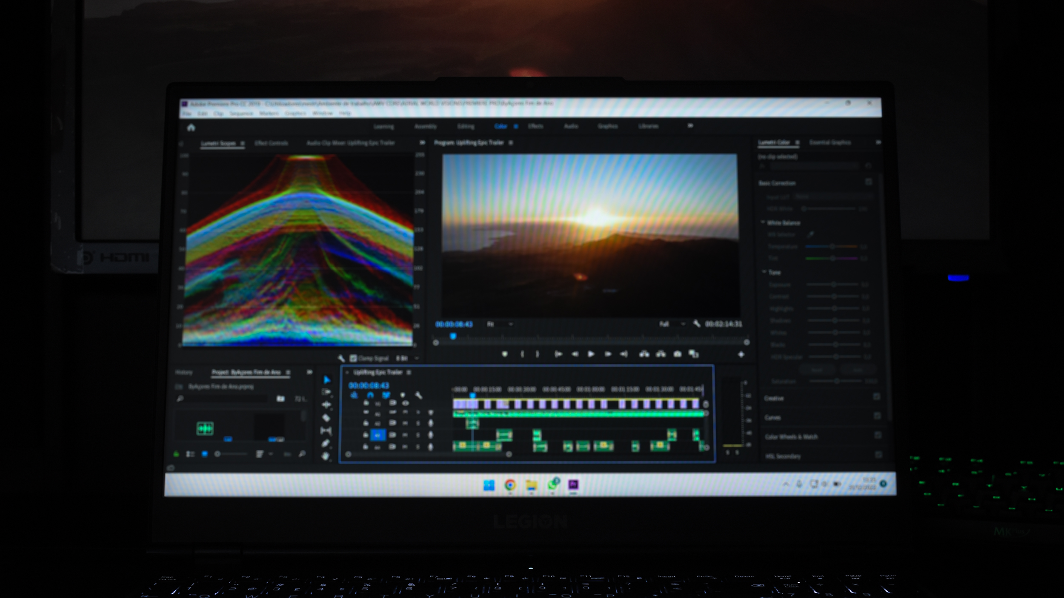Select the Pen tool in tools panel
This screenshot has width=1064, height=598.
point(326,444)
